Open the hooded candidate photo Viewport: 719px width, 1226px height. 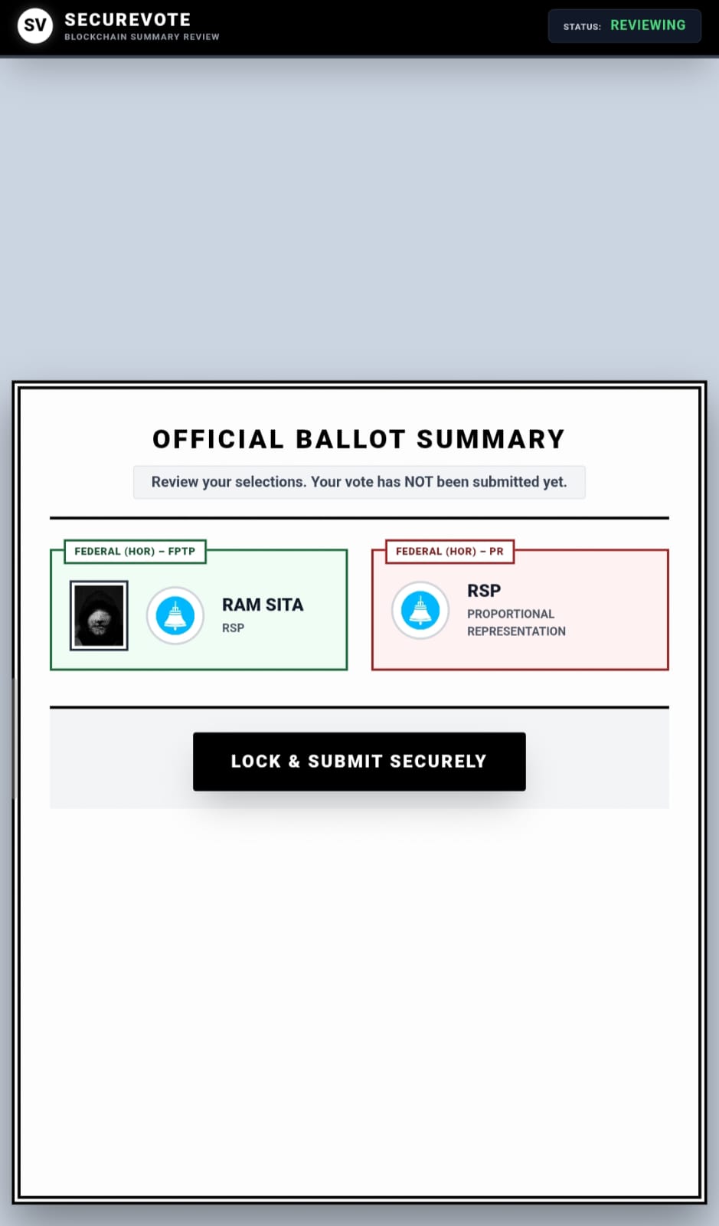(99, 615)
